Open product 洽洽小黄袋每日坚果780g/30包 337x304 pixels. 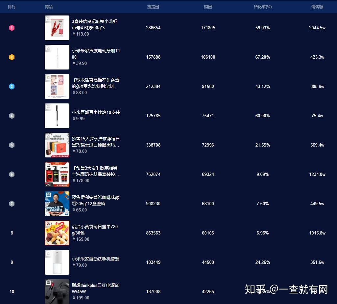(95, 230)
